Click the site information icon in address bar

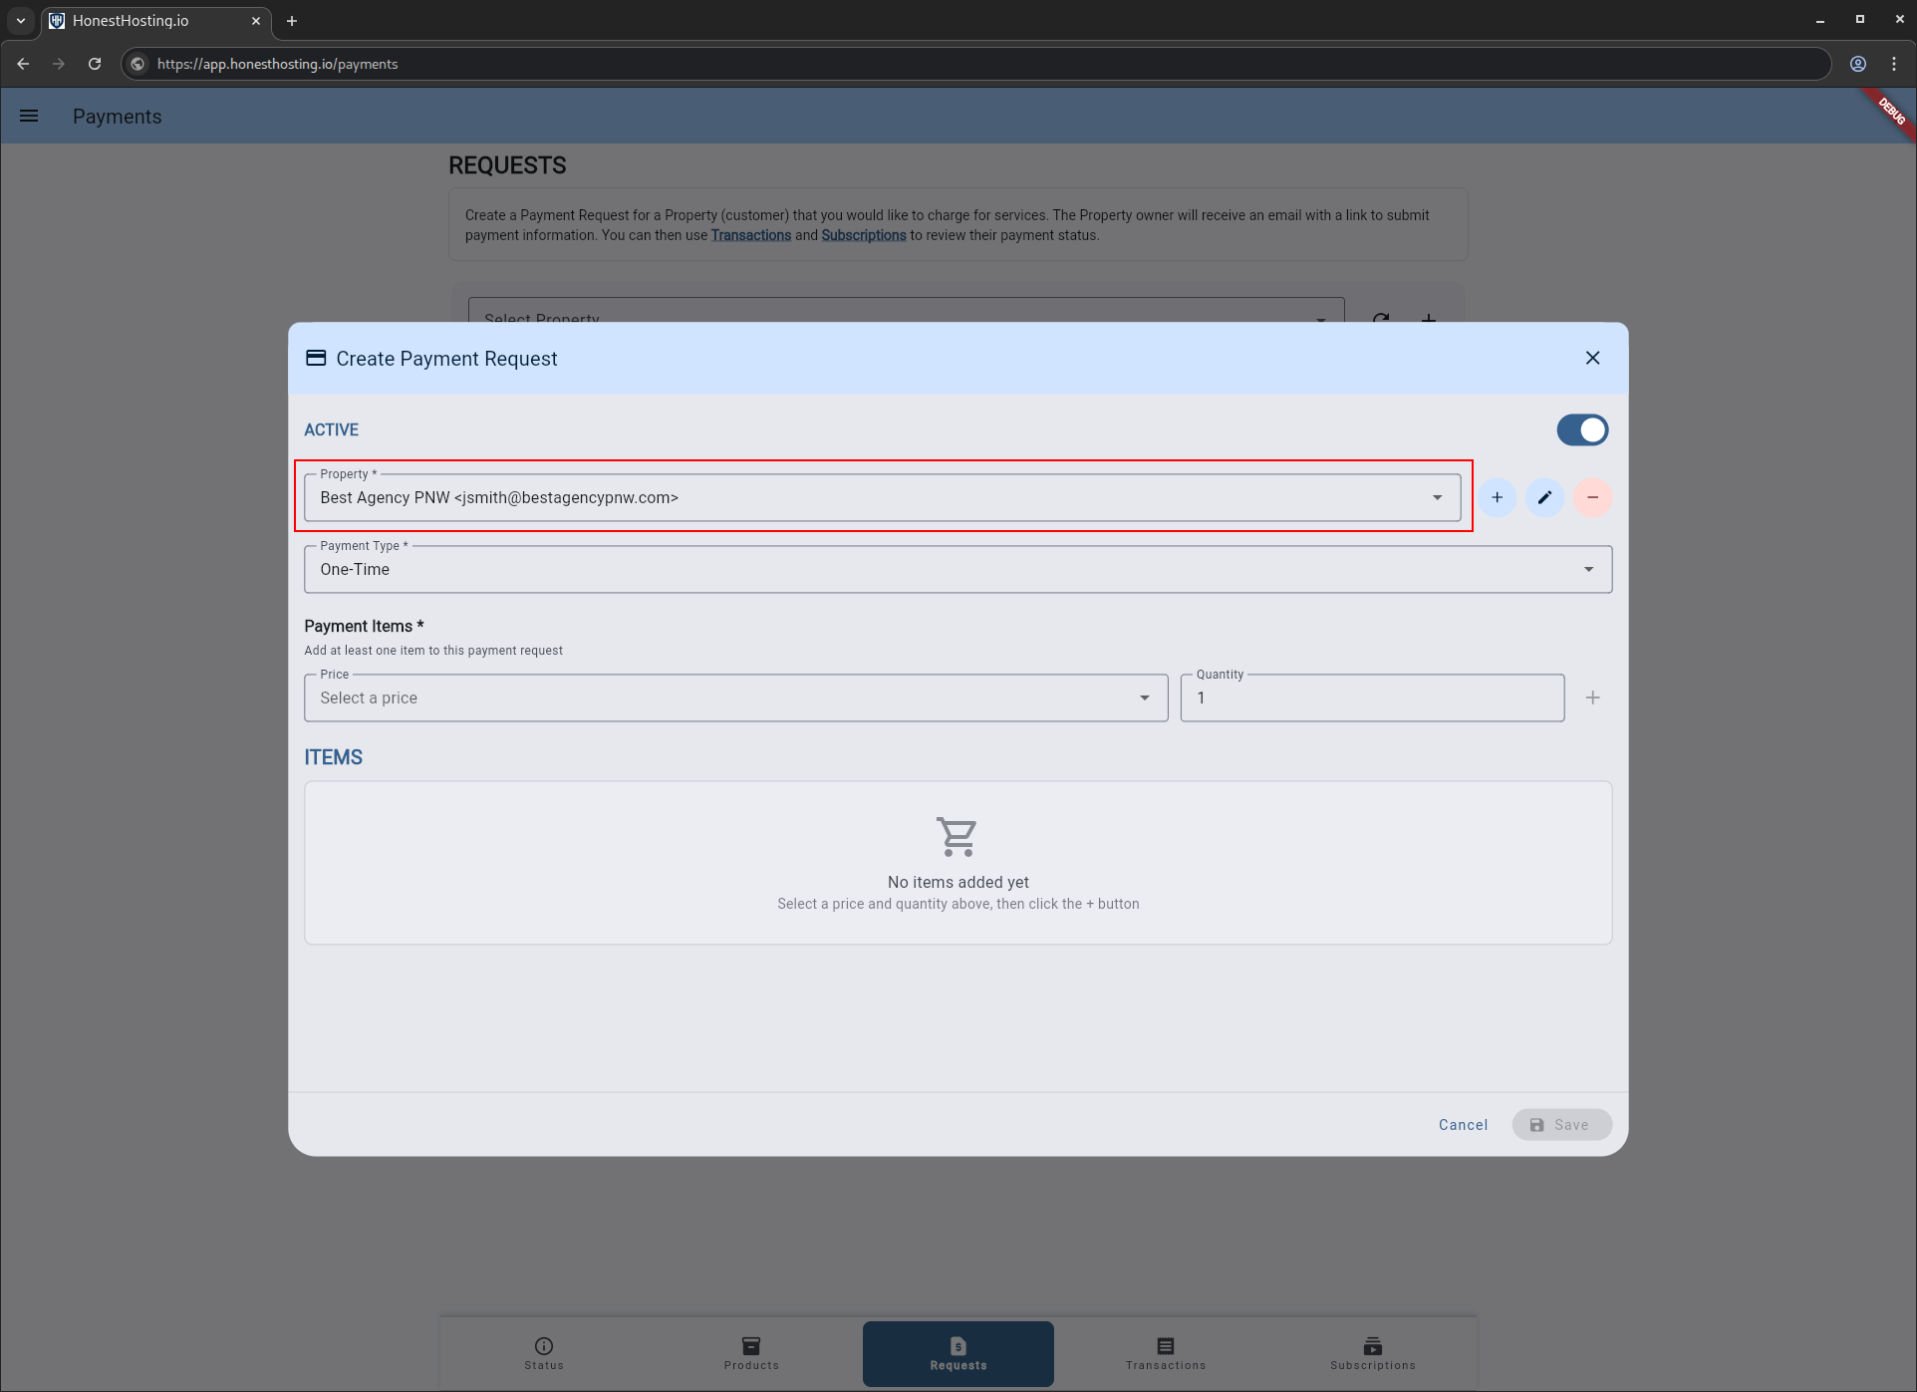138,64
